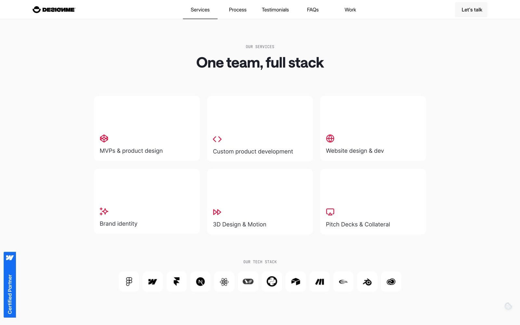
Task: Click the DesignMe logo in the header
Action: pos(54,9)
